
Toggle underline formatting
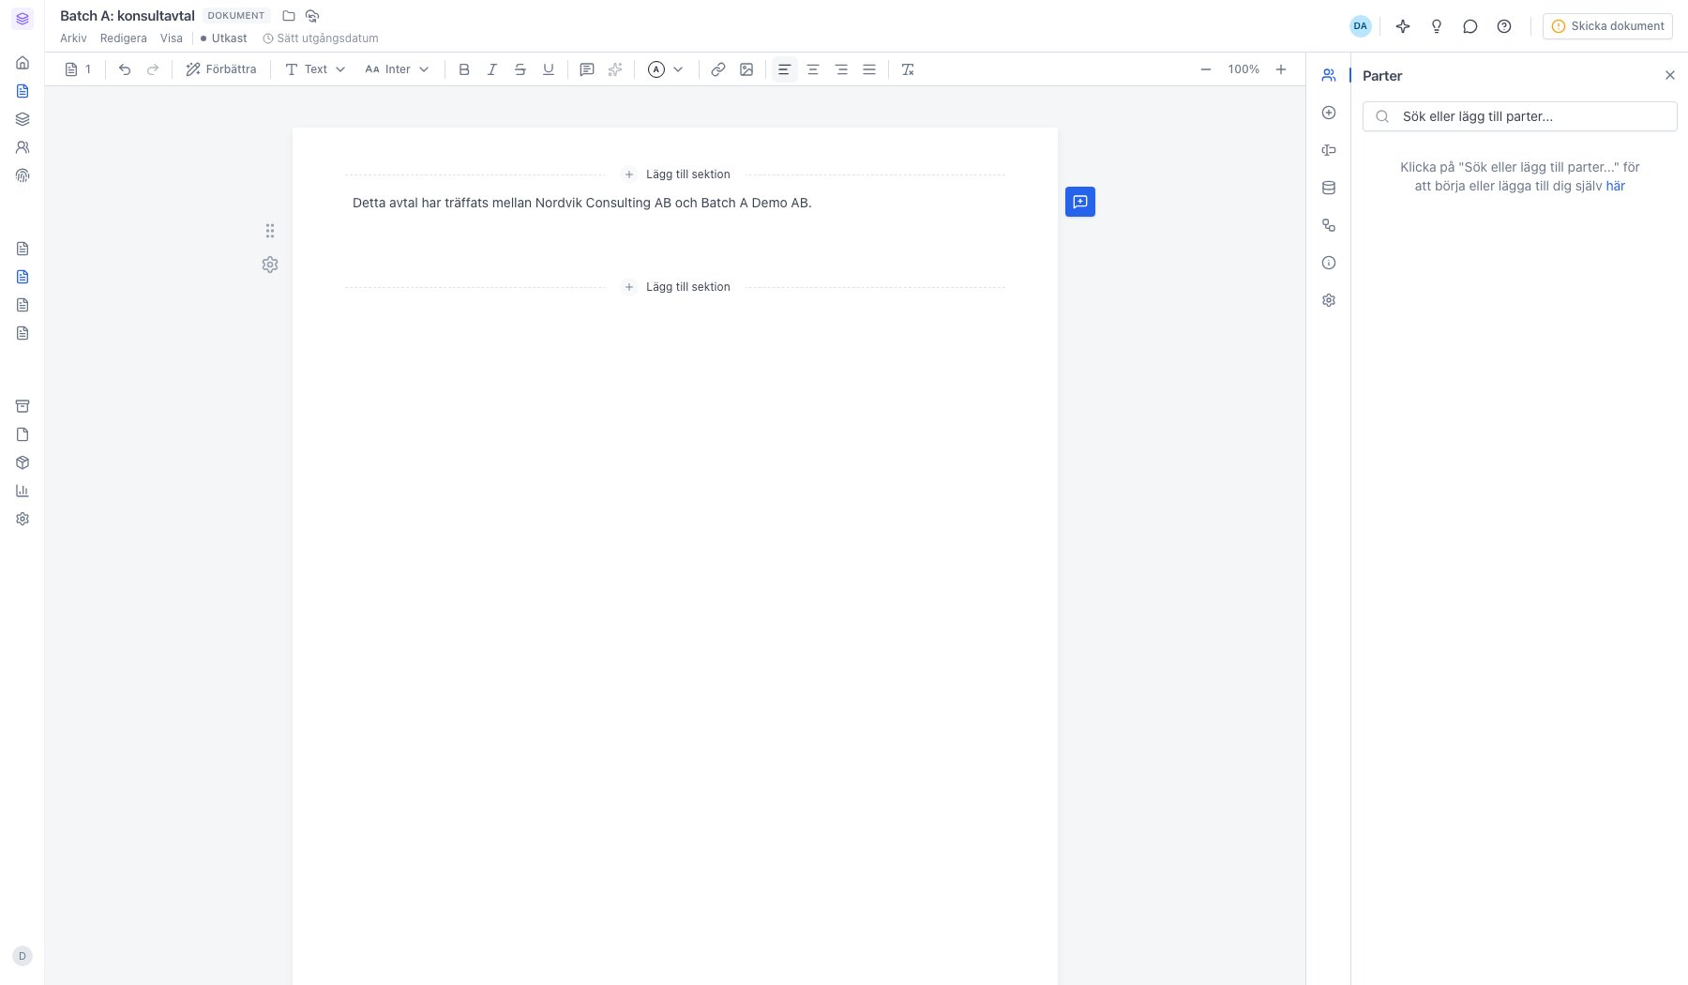[x=549, y=69]
